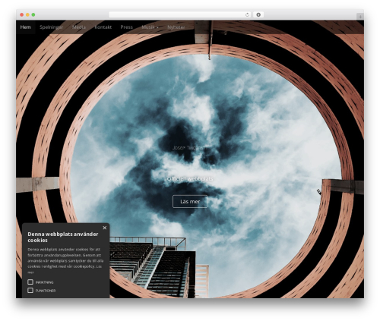This screenshot has width=380, height=321.
Task: Open the Press page
Action: point(126,27)
